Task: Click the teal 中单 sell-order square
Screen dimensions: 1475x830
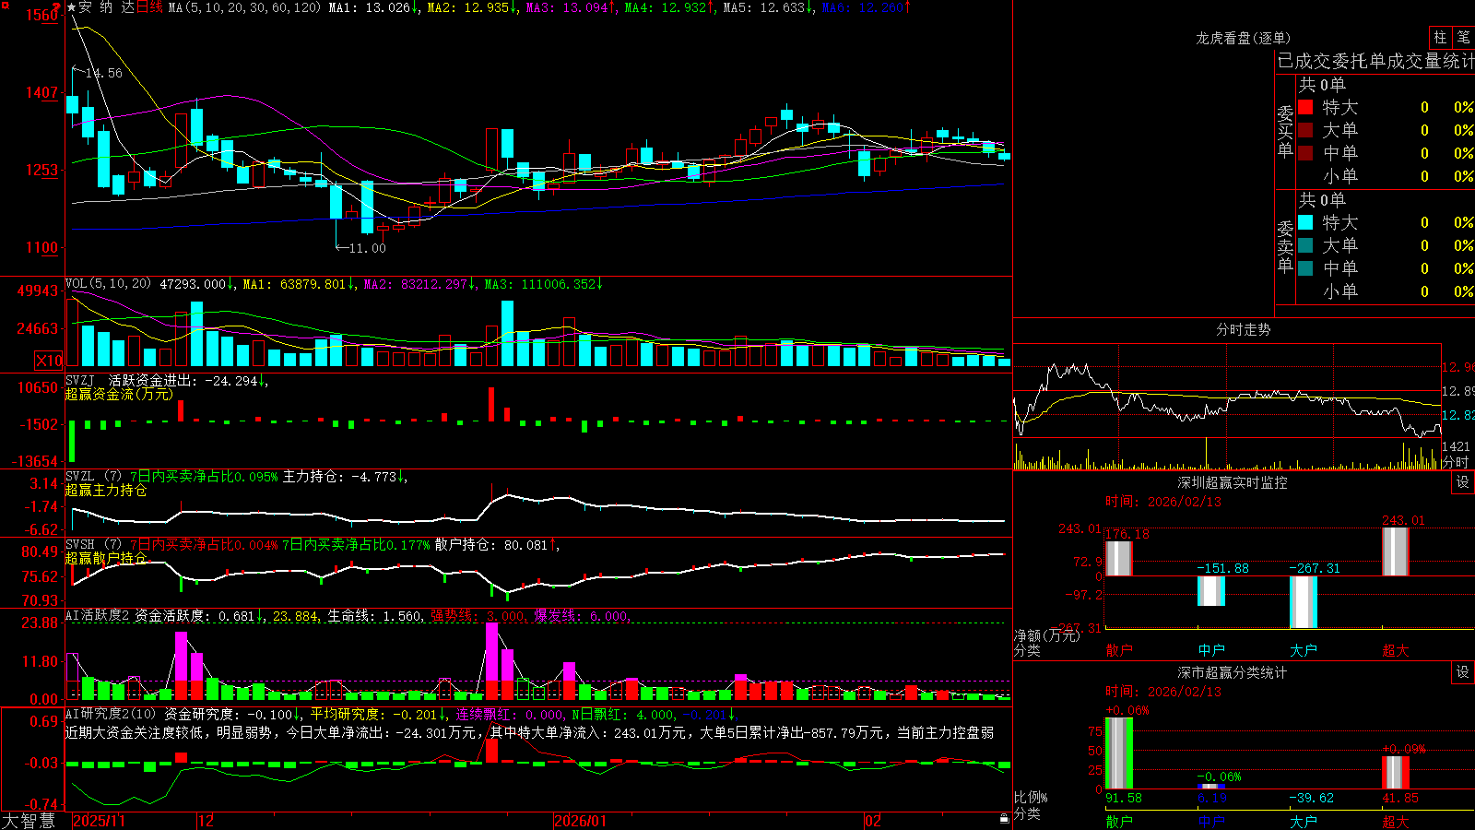Action: click(1305, 268)
